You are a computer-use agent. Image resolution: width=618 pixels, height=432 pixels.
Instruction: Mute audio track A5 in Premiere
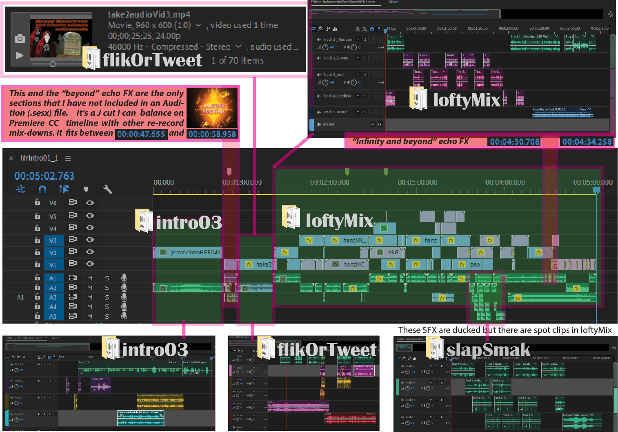pos(90,316)
